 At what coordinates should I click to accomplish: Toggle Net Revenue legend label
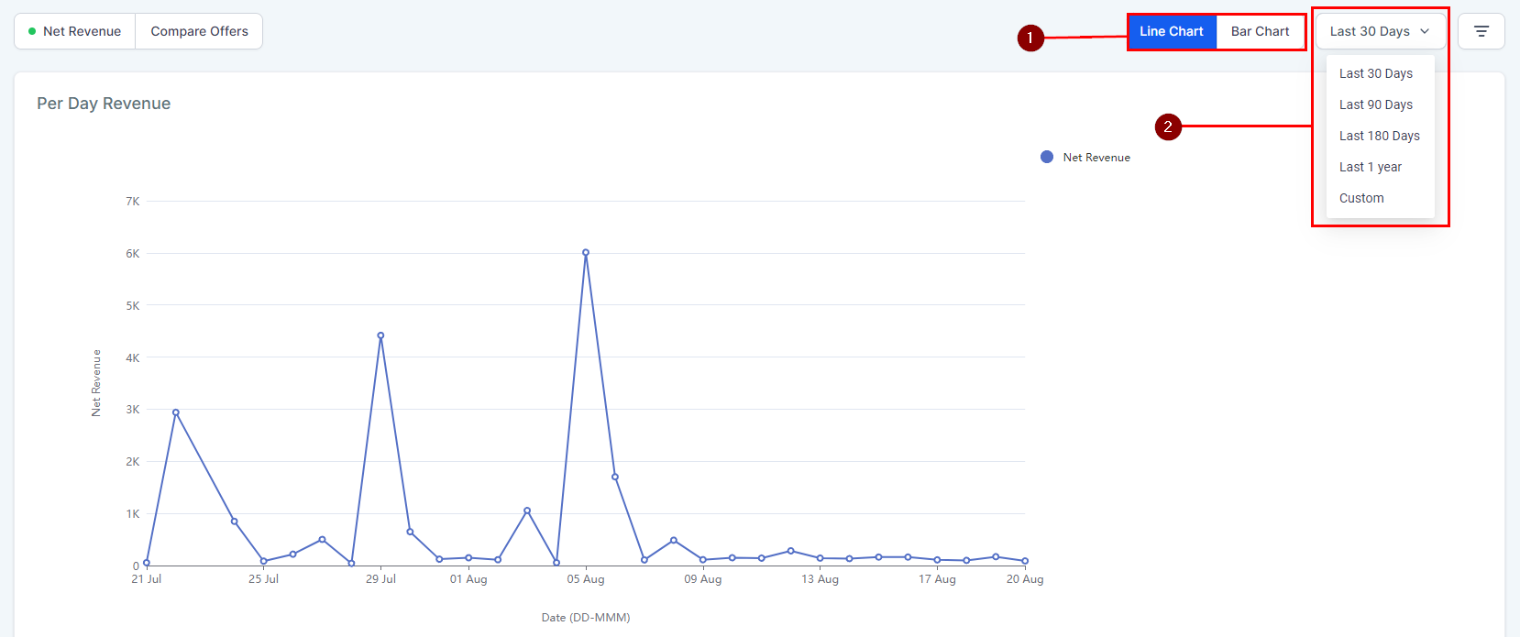[1096, 158]
